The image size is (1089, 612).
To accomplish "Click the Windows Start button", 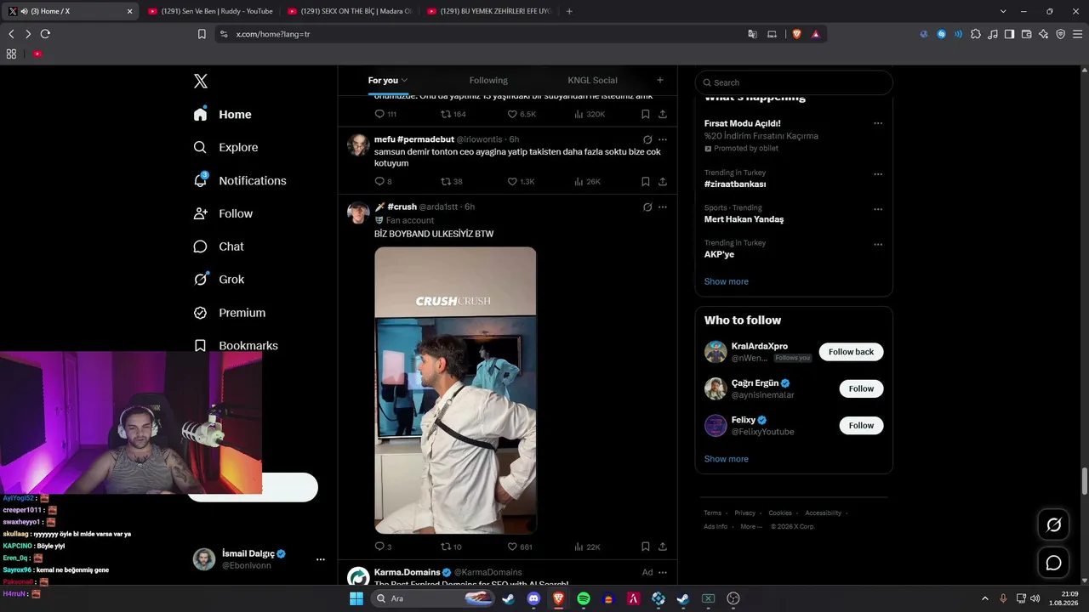I will click(356, 598).
